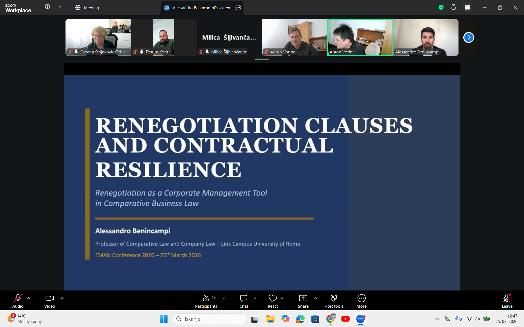
Task: Switch the gallery view layout icon
Action: [467, 7]
